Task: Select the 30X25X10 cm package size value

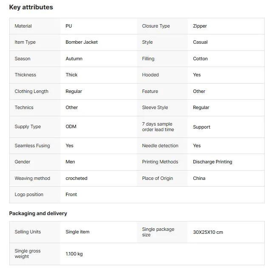Action: [x=208, y=232]
